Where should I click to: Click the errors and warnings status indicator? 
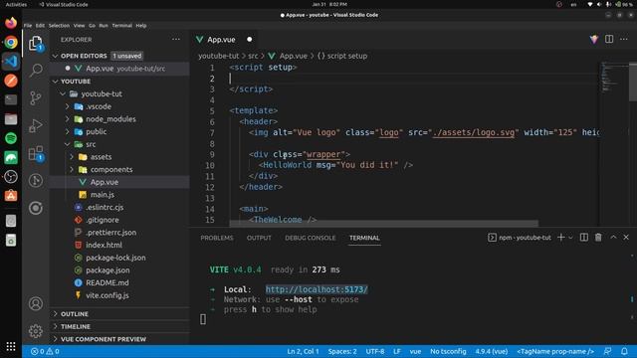point(45,351)
